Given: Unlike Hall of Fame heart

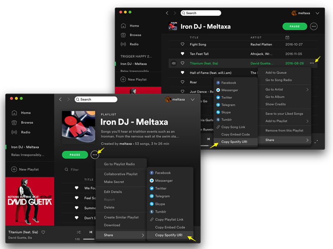Looking at the screenshot, I should coord(182,72).
